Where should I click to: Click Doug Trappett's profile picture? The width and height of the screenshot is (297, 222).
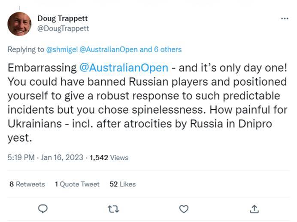(19, 24)
